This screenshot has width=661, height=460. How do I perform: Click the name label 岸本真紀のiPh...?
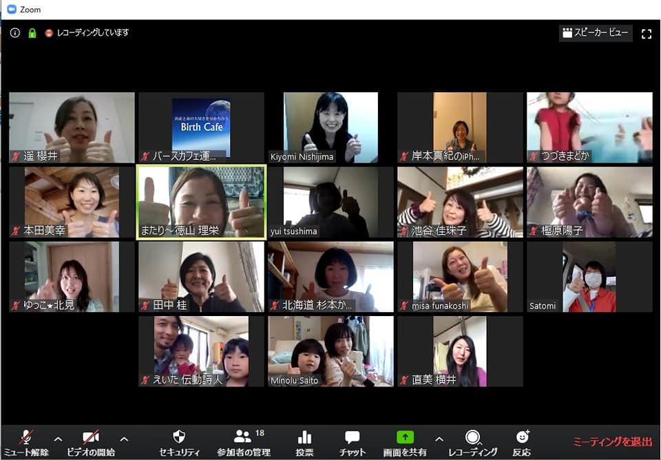click(x=445, y=156)
